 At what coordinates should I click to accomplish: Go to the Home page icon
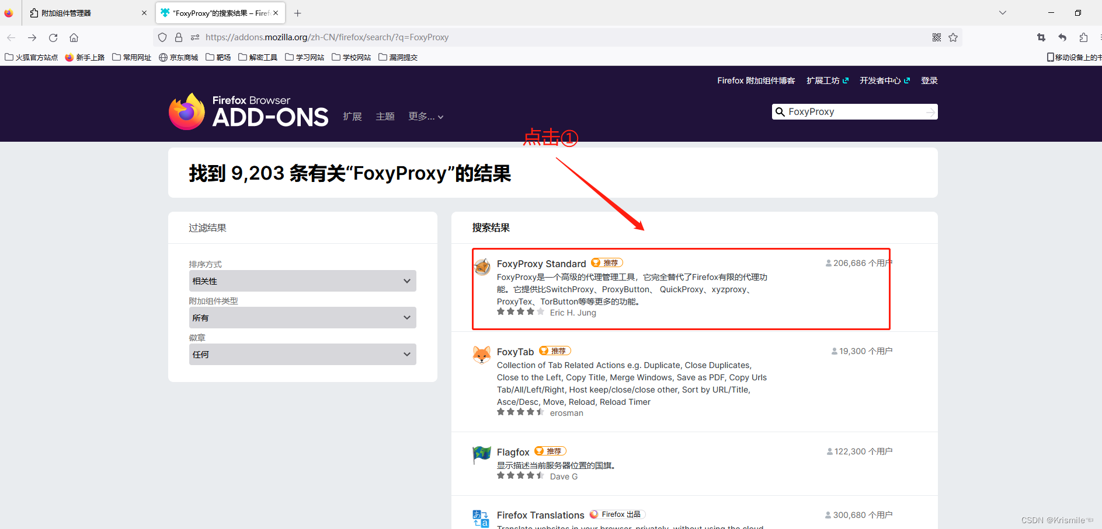(74, 37)
